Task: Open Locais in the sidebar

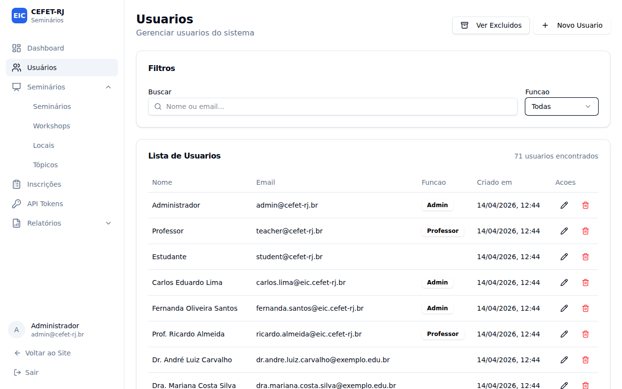Action: point(44,145)
